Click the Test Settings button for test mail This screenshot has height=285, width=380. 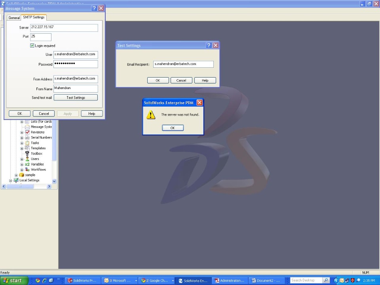click(76, 97)
